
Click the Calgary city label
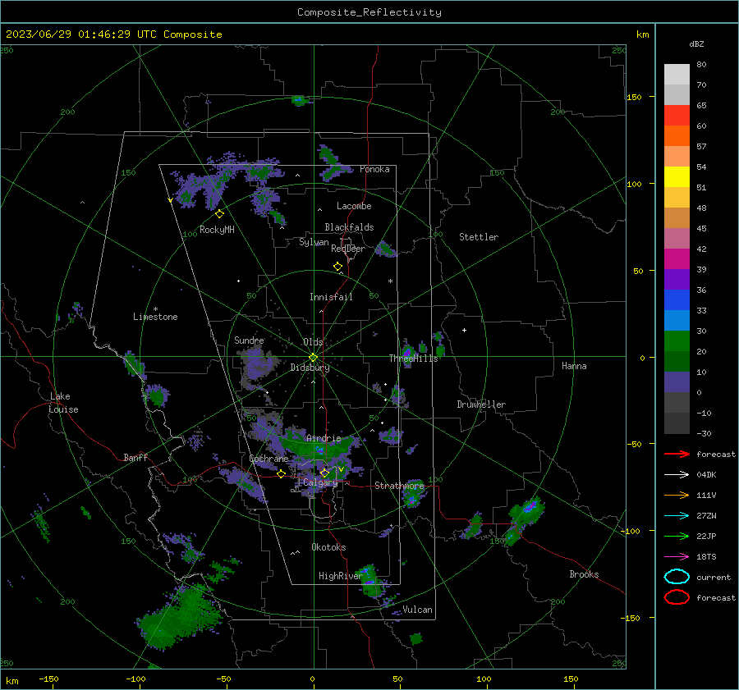pos(320,482)
